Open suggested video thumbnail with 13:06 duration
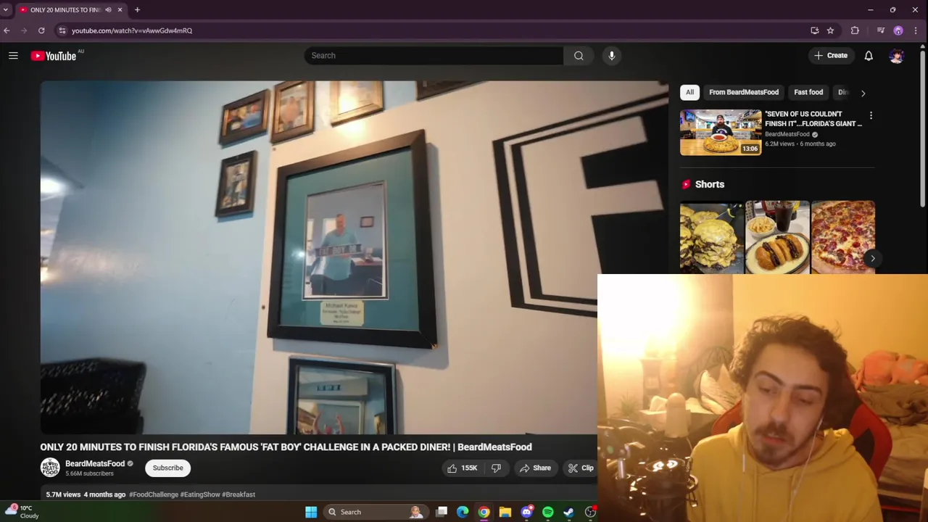This screenshot has height=522, width=928. point(721,133)
